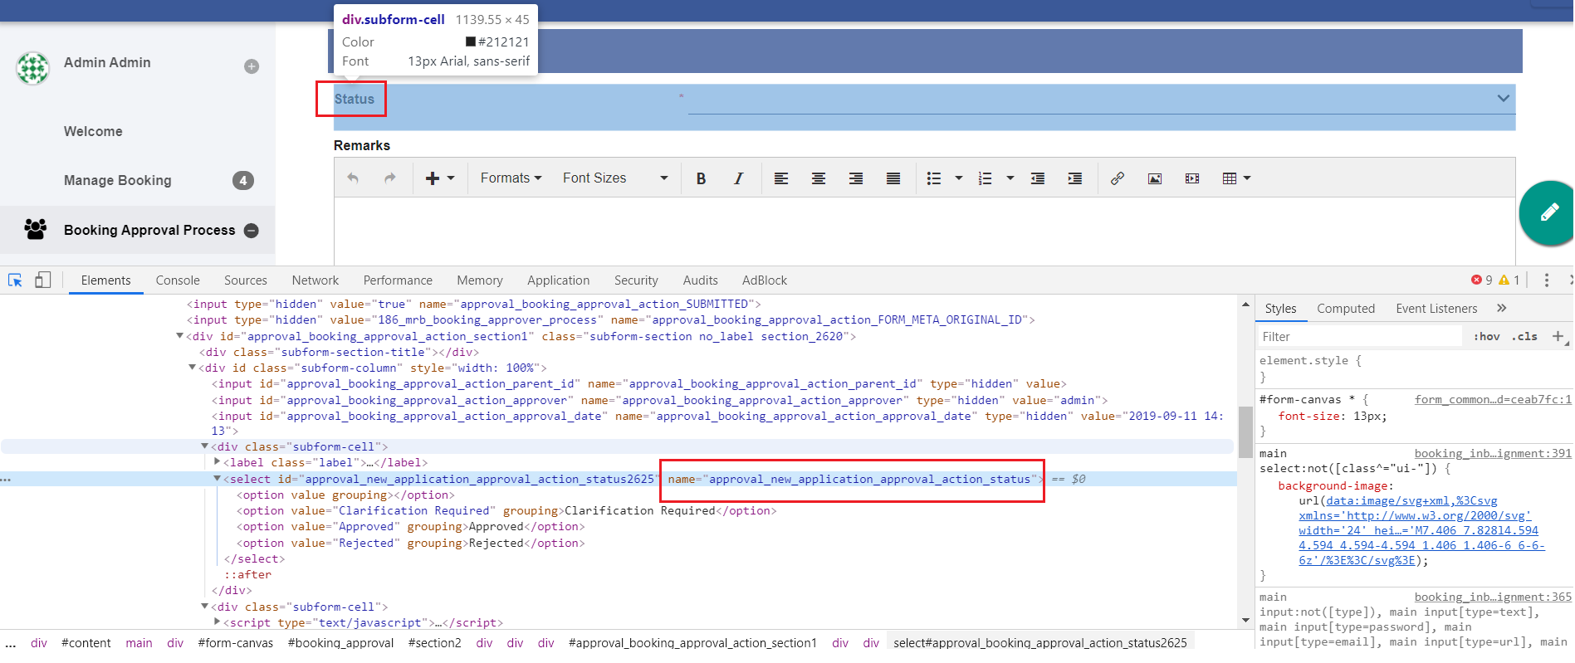Screen dimensions: 1575x663
Task: Open the Status dropdown field
Action: coord(1100,99)
